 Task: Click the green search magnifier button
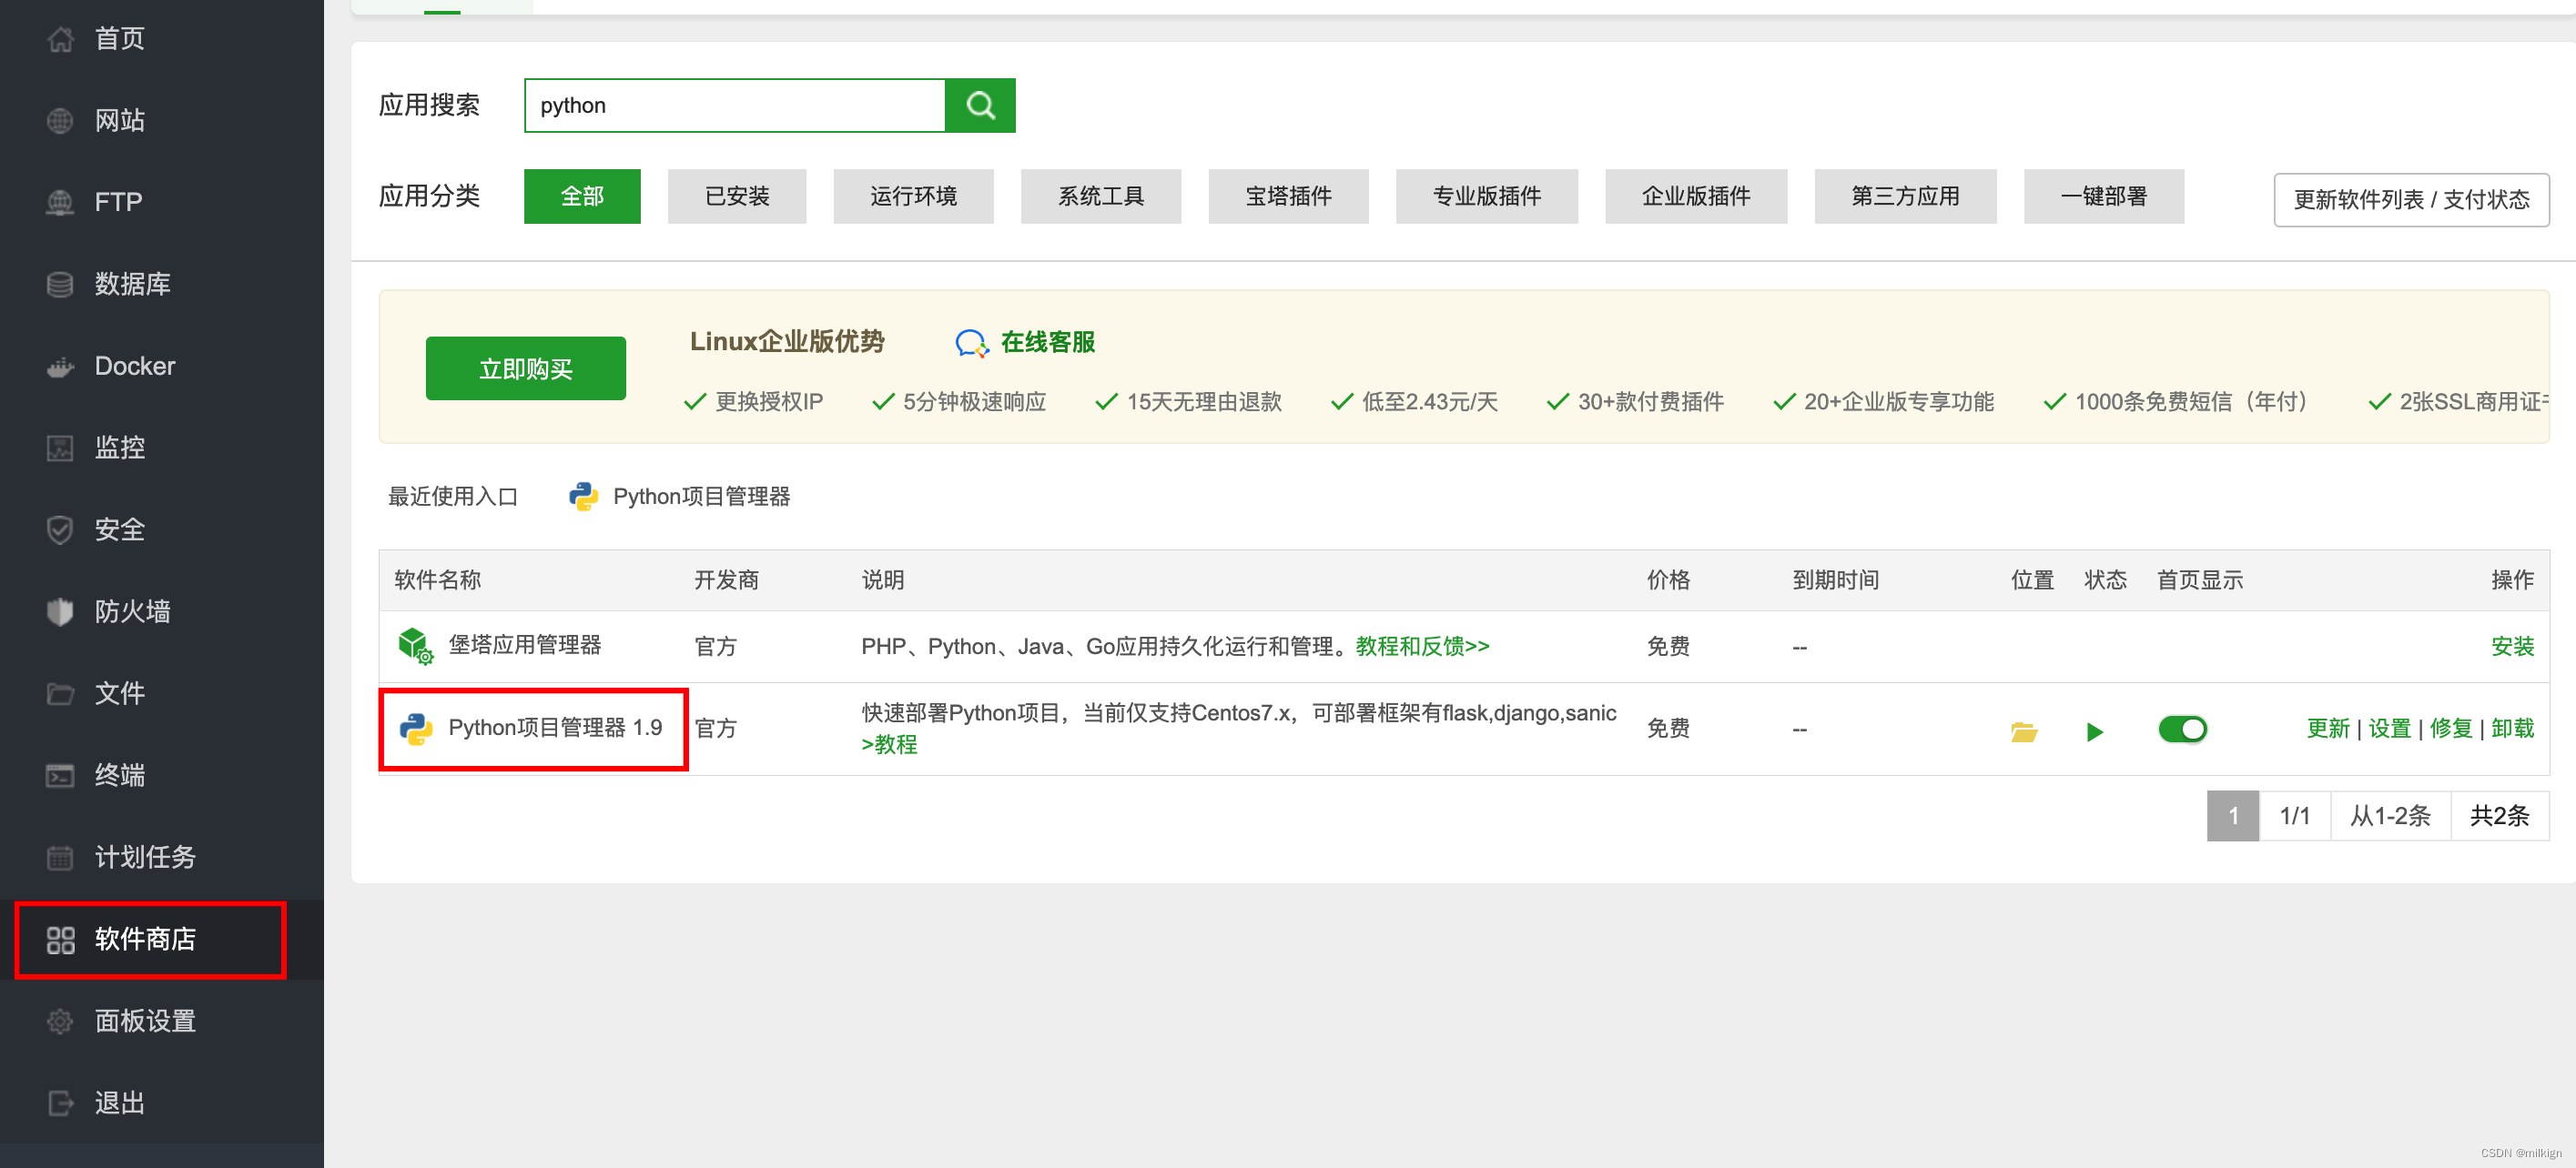pos(980,106)
